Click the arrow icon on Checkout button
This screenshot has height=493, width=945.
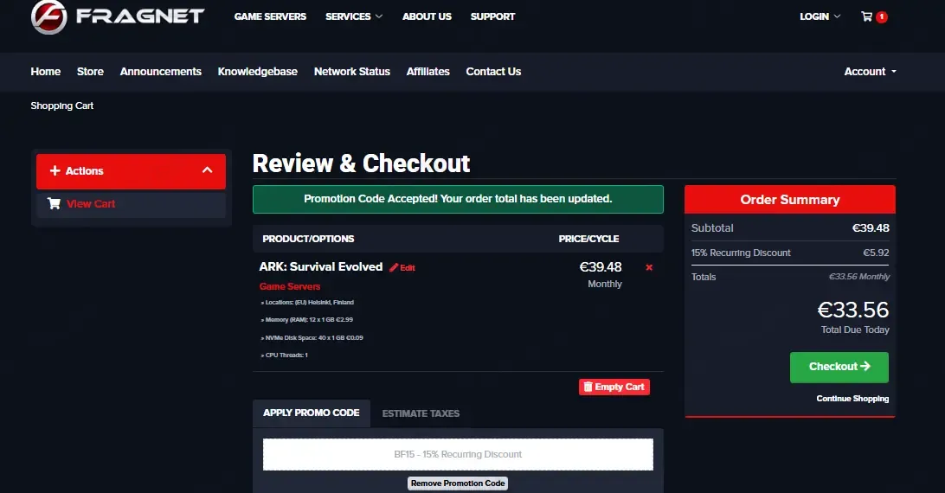[x=865, y=366]
